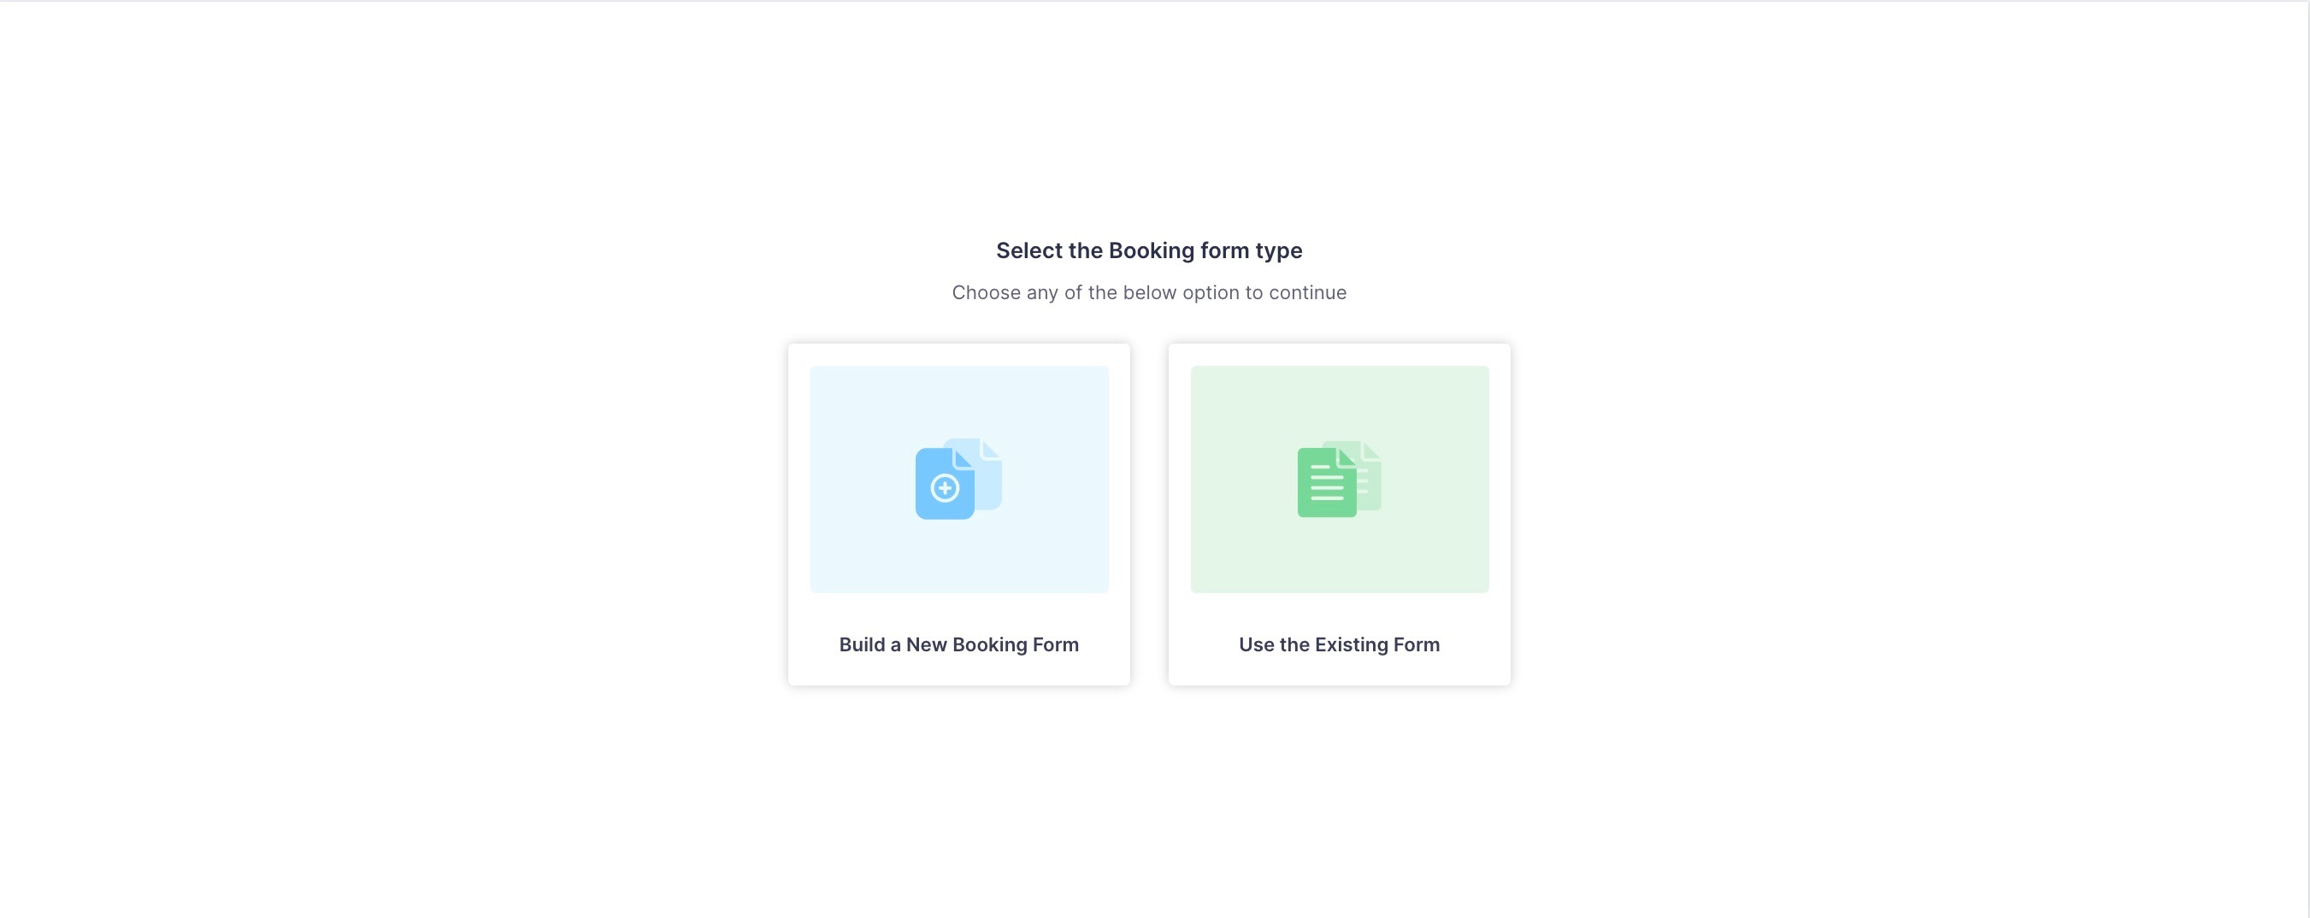Click white margin under blue thumbnail in card
The height and width of the screenshot is (918, 2310).
click(x=959, y=611)
